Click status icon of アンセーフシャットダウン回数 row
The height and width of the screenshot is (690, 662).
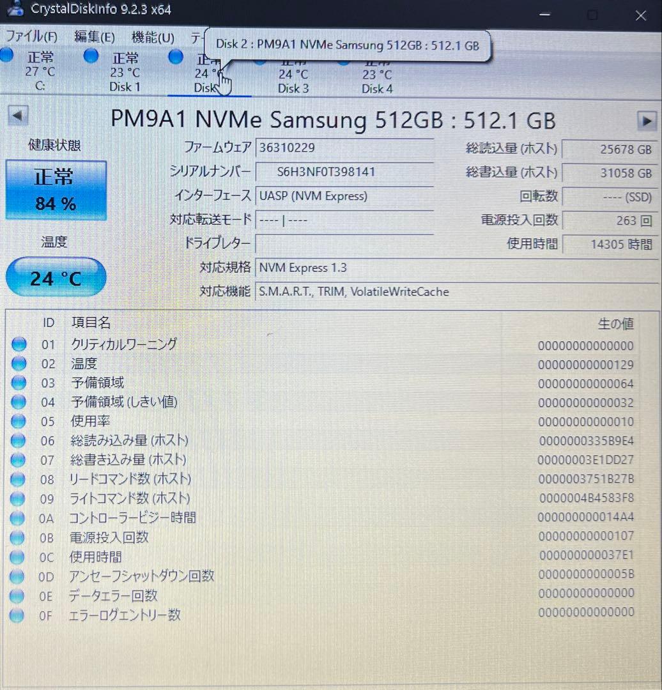(x=17, y=576)
